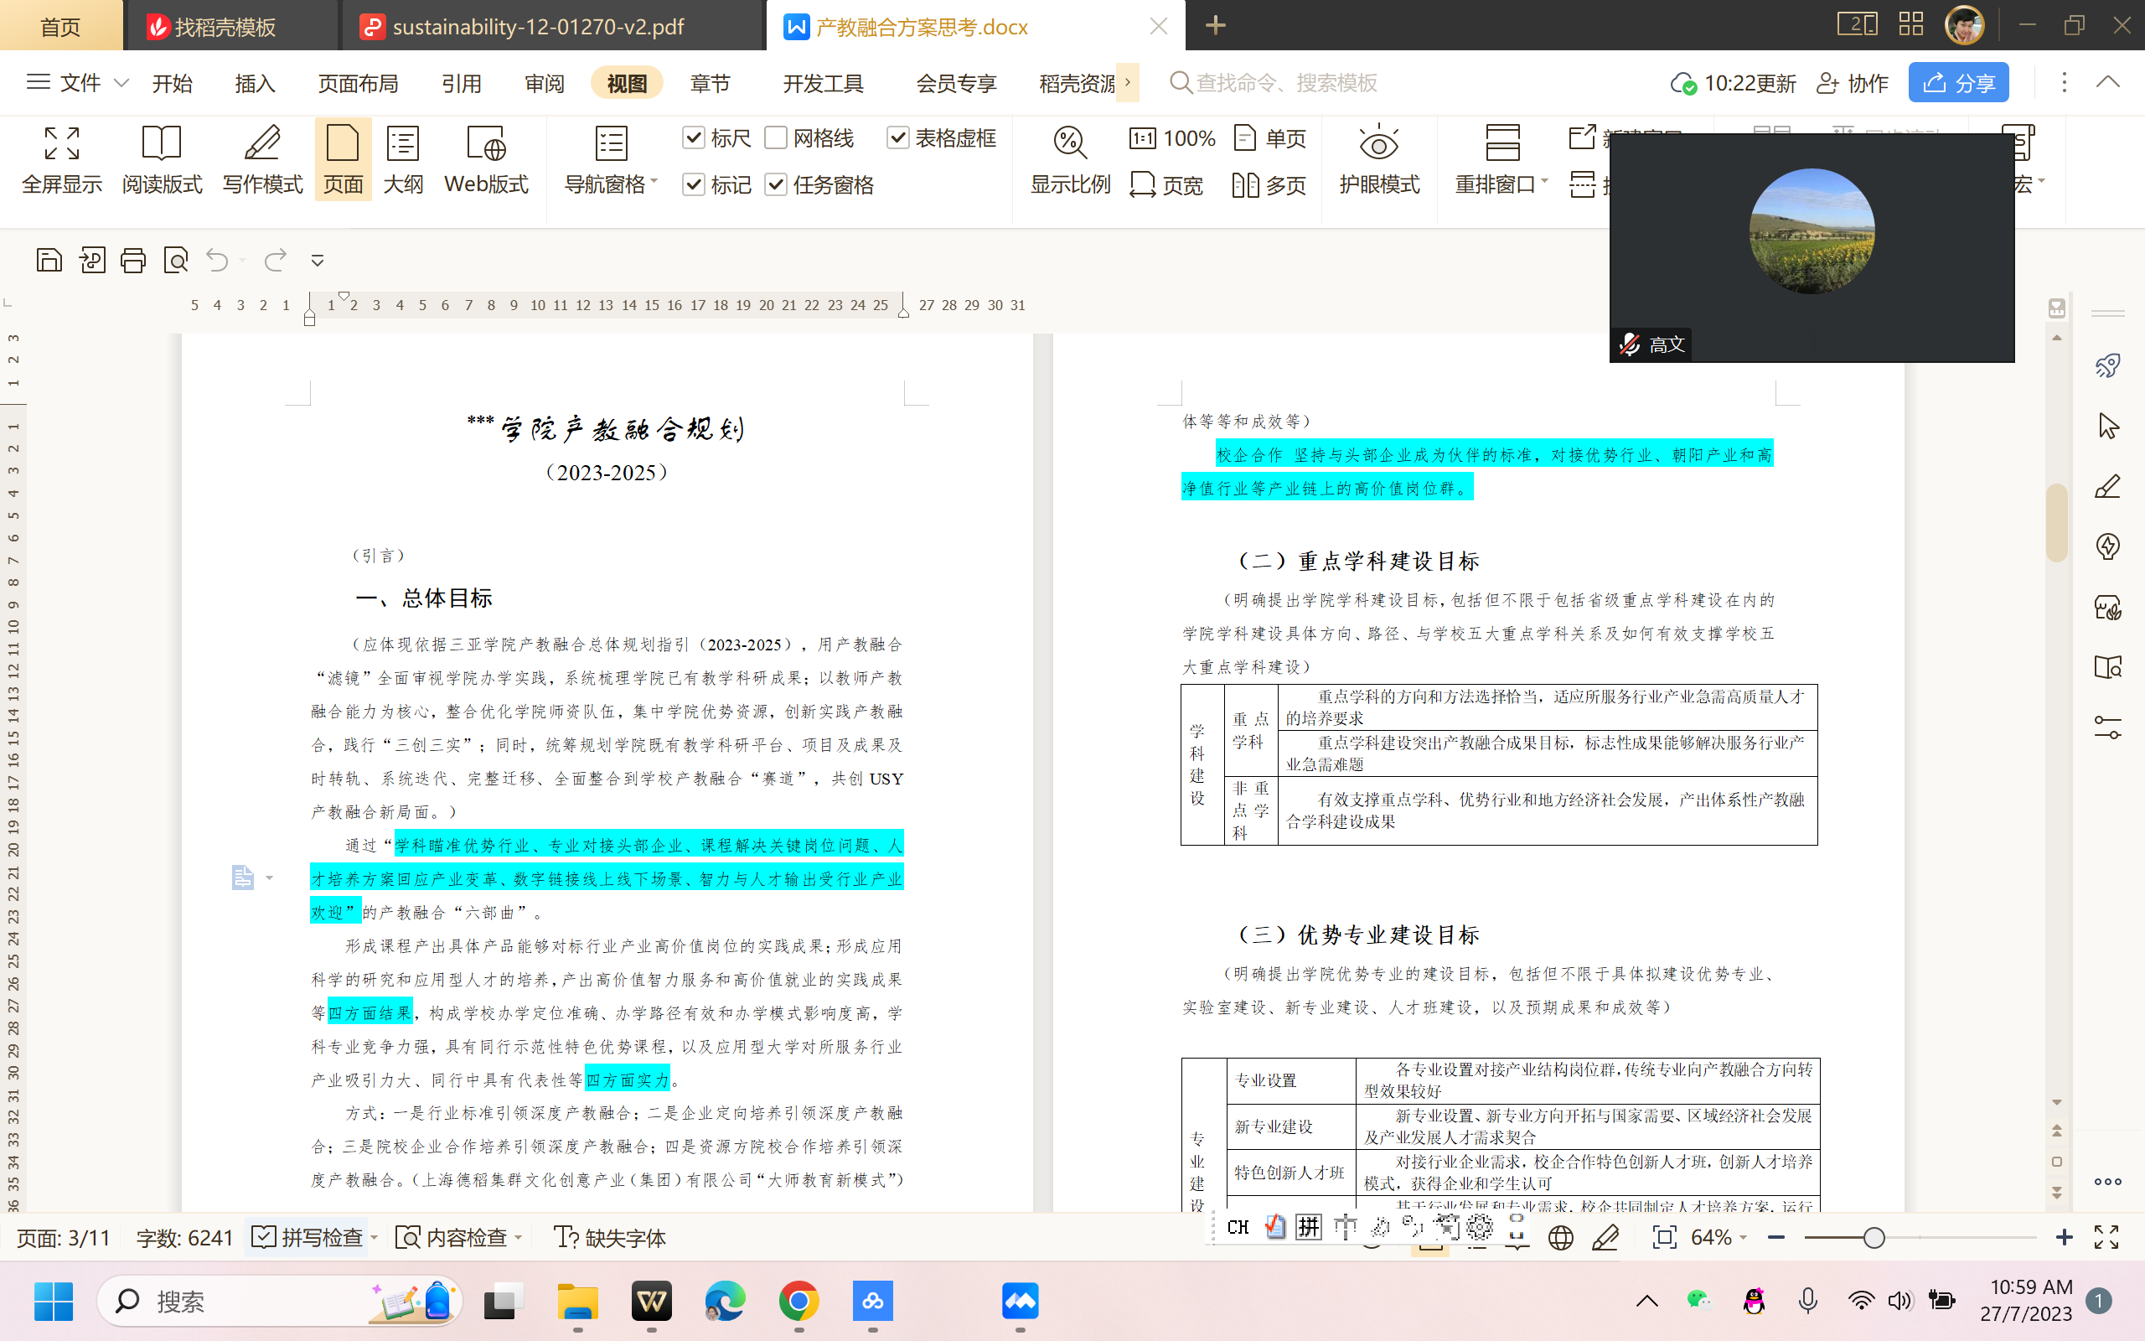Click the zoom slider handle
The height and width of the screenshot is (1341, 2145).
[x=1873, y=1237]
